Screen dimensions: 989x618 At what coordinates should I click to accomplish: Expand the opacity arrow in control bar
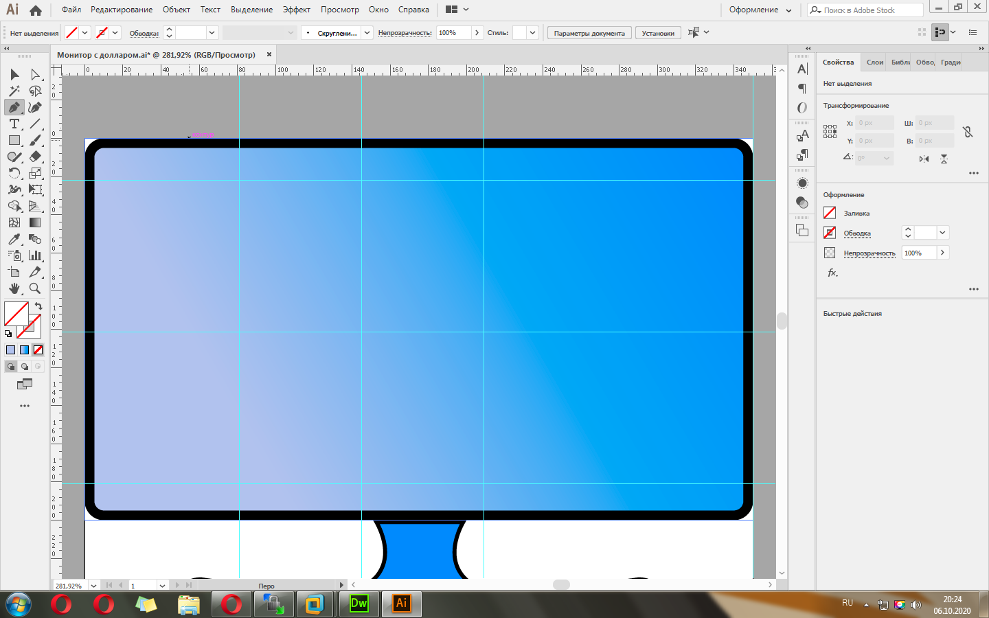tap(477, 32)
